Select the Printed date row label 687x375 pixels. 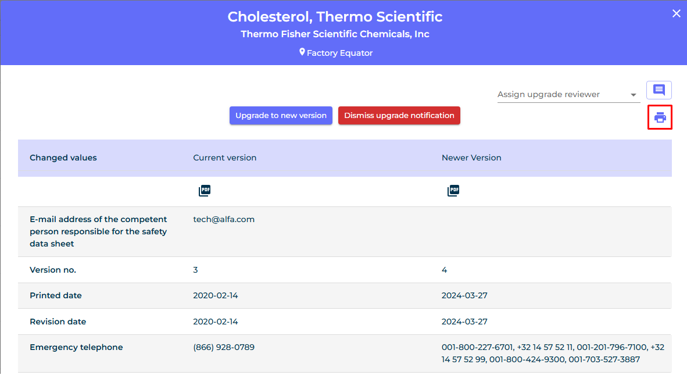pyautogui.click(x=56, y=295)
